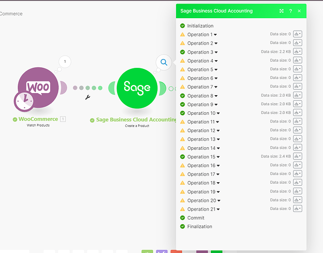Close the Sage Business Cloud Accounting panel

(x=299, y=11)
